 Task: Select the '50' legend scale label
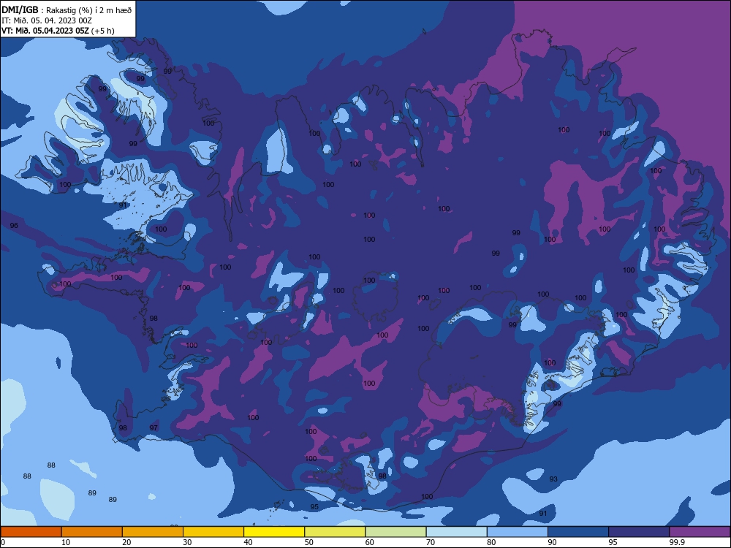(x=308, y=542)
